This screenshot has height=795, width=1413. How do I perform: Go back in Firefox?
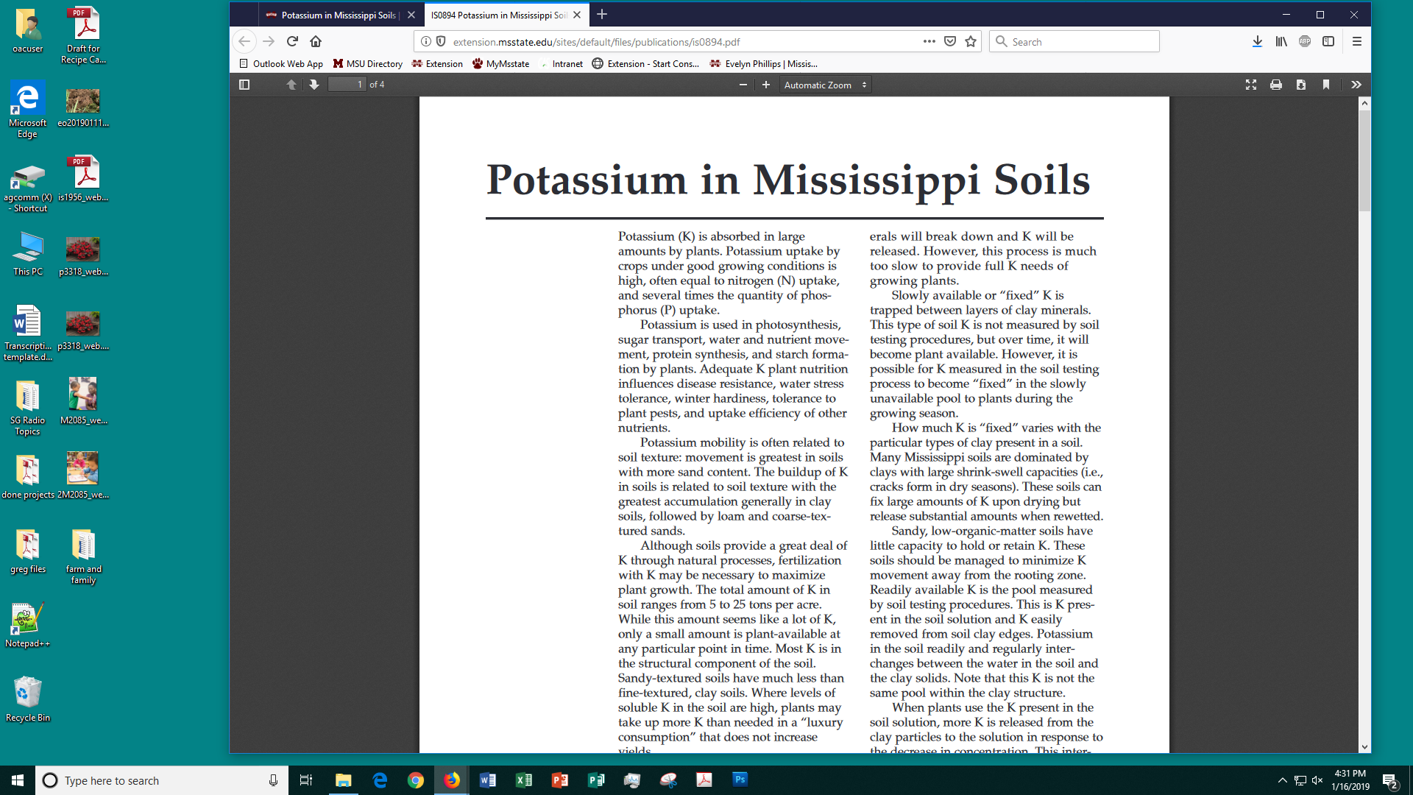(245, 41)
